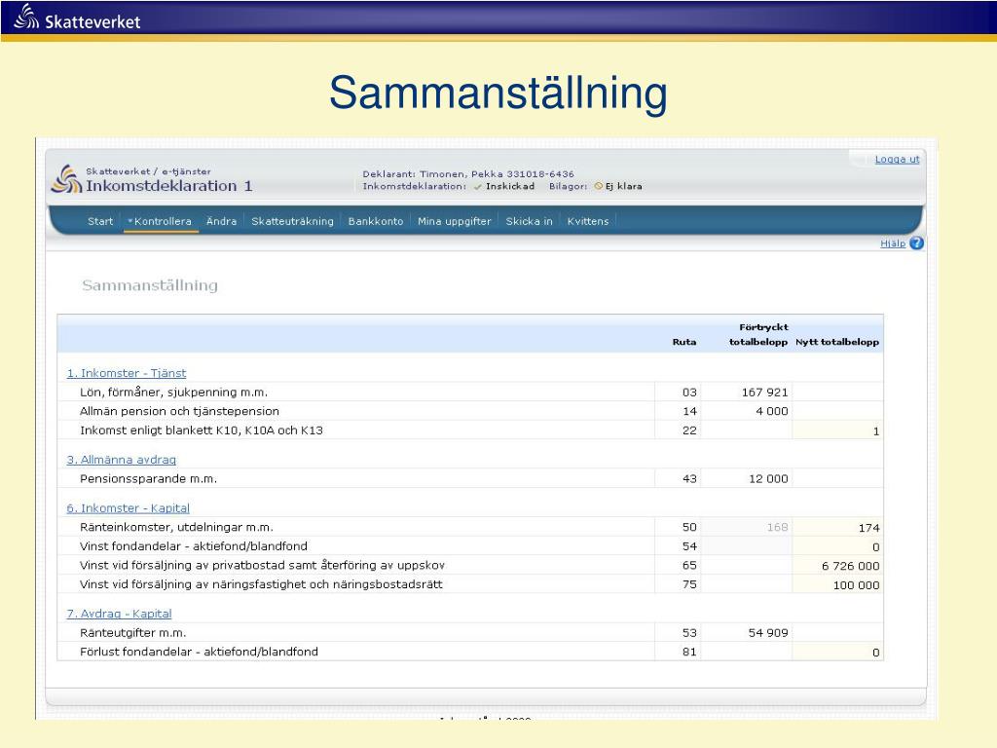Image resolution: width=997 pixels, height=748 pixels.
Task: Click greyed preprinted value 168
Action: tap(777, 527)
